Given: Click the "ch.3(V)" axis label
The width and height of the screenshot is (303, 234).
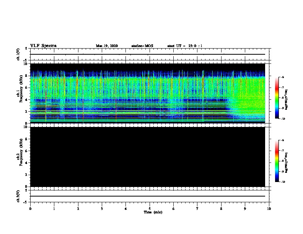Looking at the screenshot, I should pos(18,196).
